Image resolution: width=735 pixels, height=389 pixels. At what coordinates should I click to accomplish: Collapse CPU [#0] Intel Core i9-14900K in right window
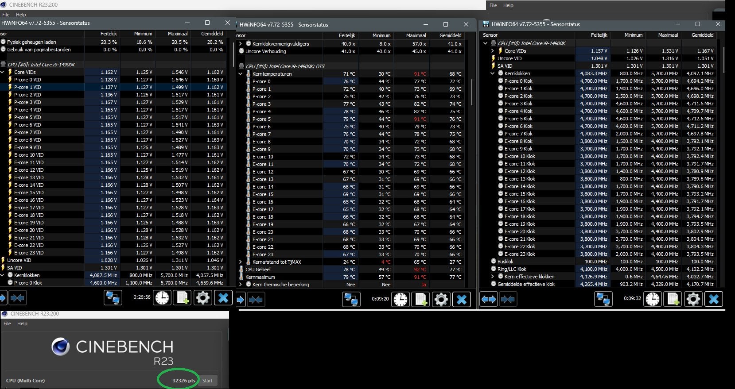485,43
